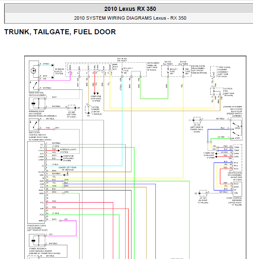Screen dimensions: 253x259
Task: Click the 'P/BD FUSE 30A' label
Action: point(187,71)
